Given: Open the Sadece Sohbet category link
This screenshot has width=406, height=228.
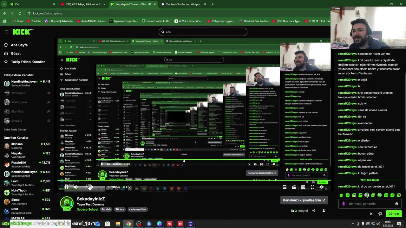Looking at the screenshot, I should pyautogui.click(x=88, y=209).
